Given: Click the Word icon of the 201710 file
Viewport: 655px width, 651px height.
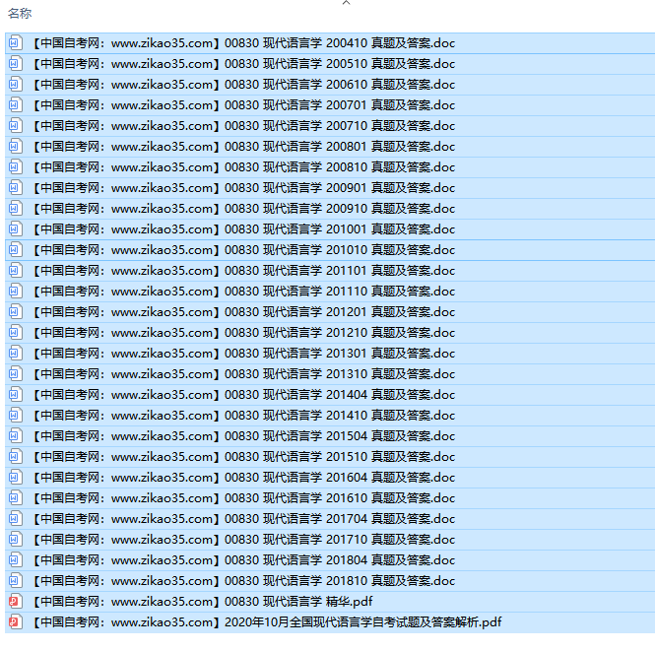Looking at the screenshot, I should coord(16,540).
